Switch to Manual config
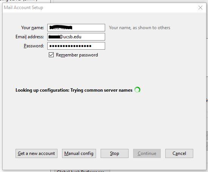Viewport: 208px width, 172px height. (x=79, y=153)
